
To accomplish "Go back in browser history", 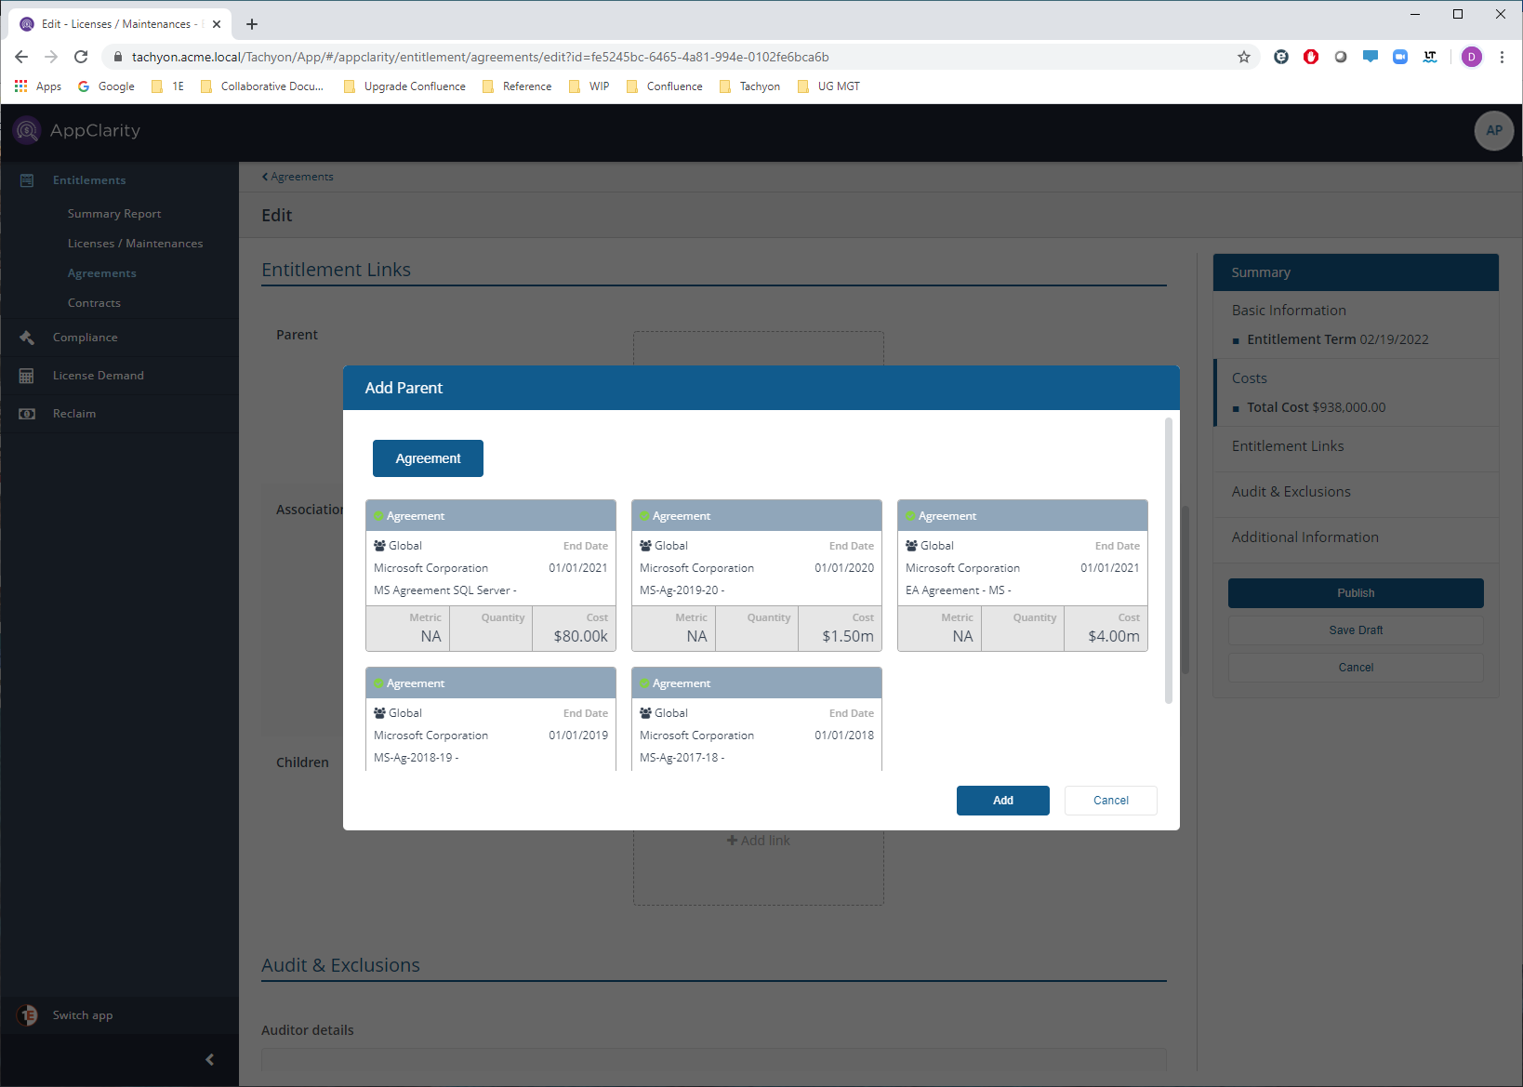I will pos(21,57).
